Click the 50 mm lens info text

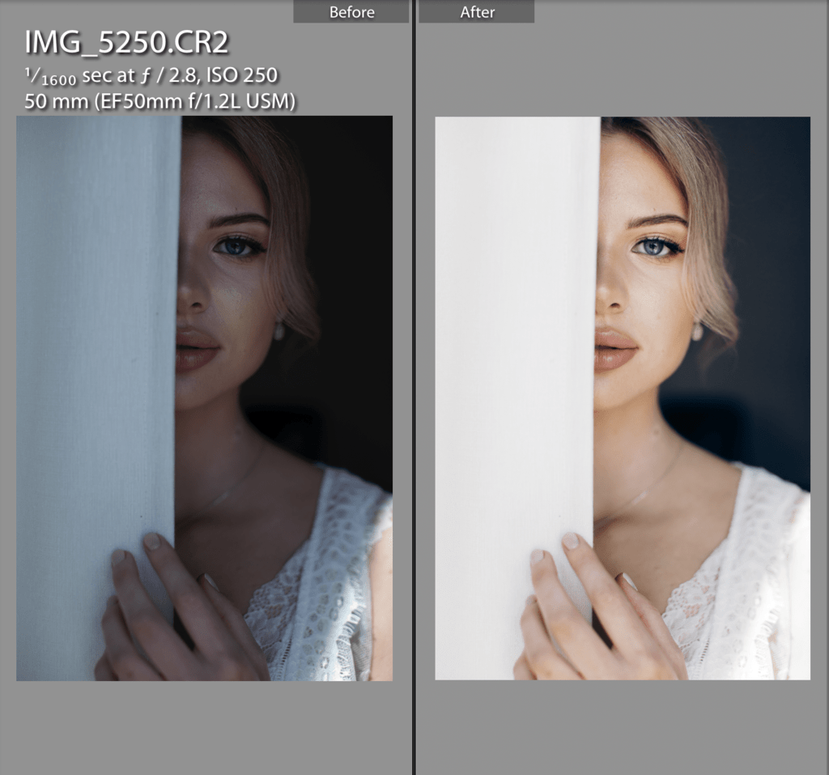coord(159,101)
